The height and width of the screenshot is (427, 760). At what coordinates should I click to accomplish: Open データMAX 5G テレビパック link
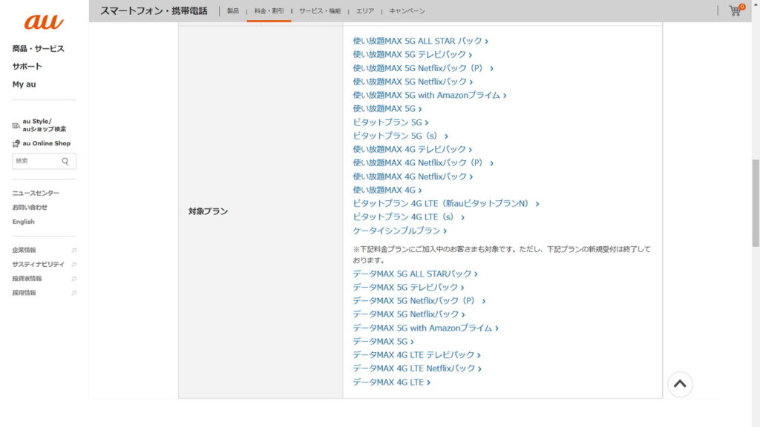(x=408, y=288)
